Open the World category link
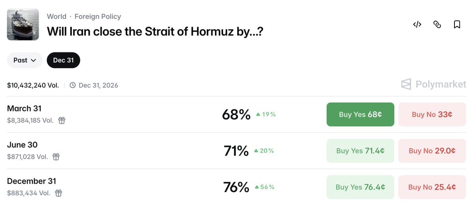This screenshot has width=473, height=209. [x=56, y=17]
